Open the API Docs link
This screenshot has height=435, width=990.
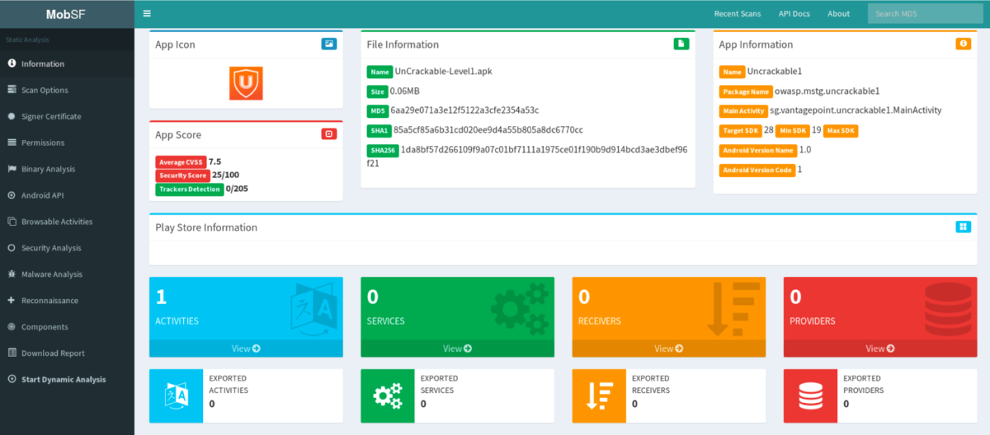(794, 14)
